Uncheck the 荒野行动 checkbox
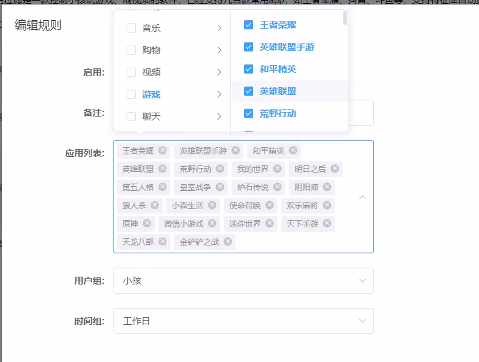The width and height of the screenshot is (479, 362). tap(249, 113)
